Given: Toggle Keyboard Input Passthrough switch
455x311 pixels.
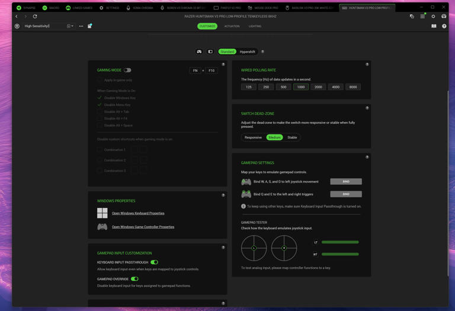Looking at the screenshot, I should click(155, 262).
